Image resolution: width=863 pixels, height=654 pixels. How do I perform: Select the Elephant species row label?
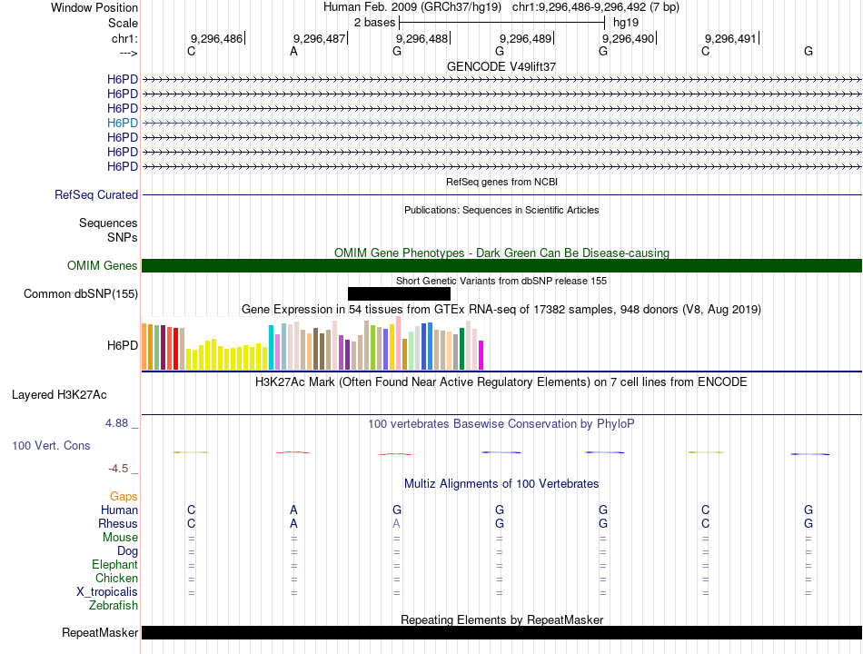114,565
